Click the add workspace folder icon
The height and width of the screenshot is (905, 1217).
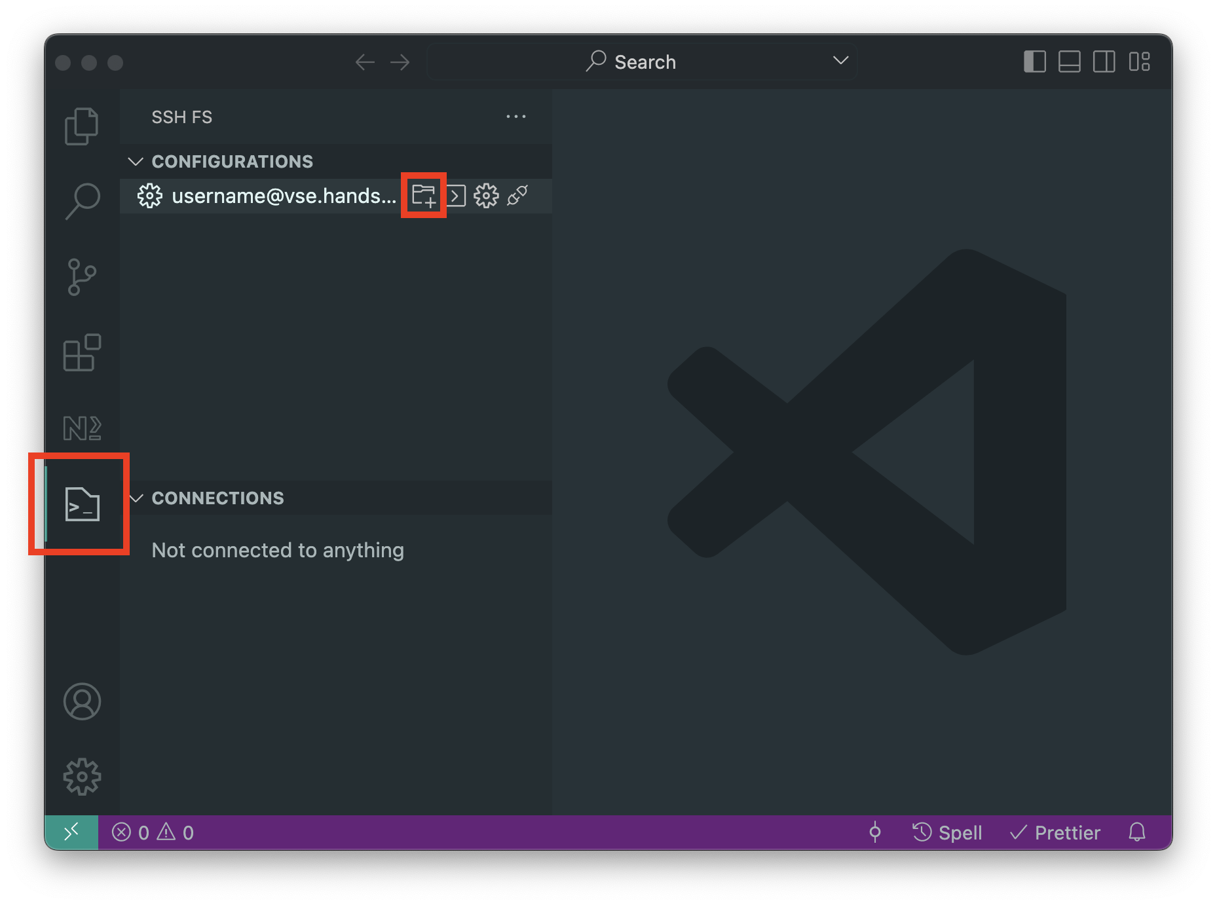(x=424, y=196)
